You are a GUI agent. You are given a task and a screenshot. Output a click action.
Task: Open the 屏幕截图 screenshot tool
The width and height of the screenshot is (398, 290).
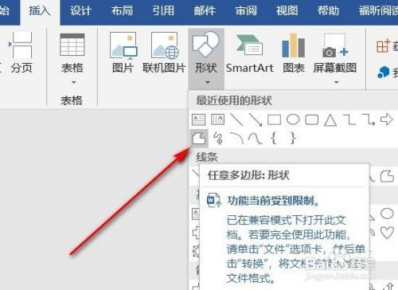tap(334, 53)
